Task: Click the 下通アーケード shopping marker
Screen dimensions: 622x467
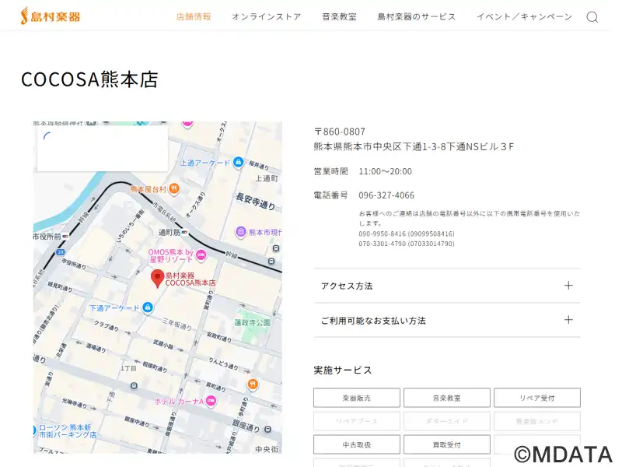Action: (x=148, y=308)
